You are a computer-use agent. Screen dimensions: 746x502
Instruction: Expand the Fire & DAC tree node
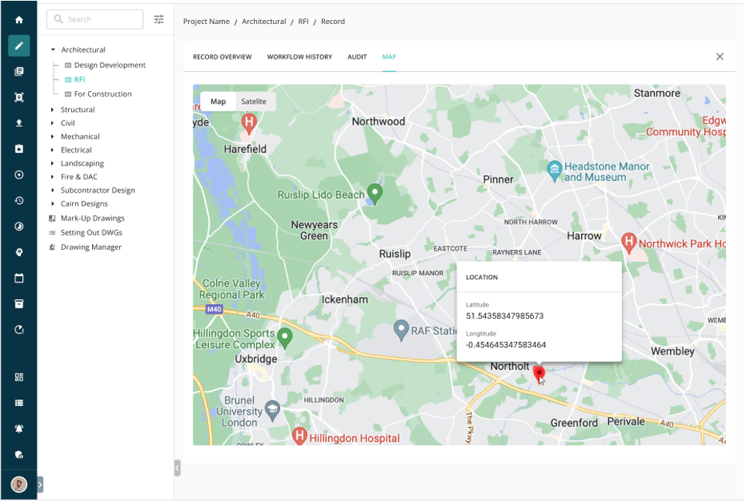(x=53, y=177)
